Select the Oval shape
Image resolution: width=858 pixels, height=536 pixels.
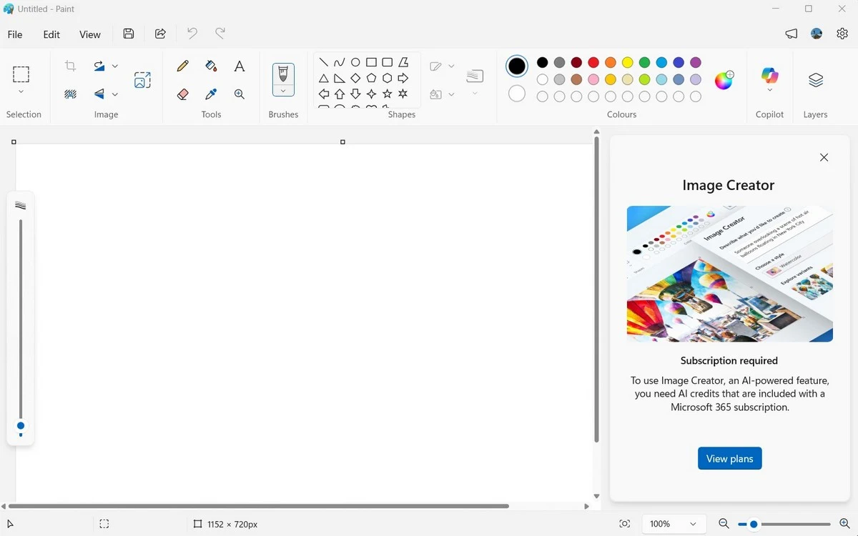tap(355, 63)
